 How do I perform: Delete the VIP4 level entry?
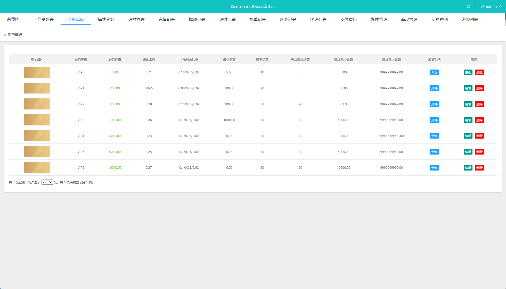point(479,136)
